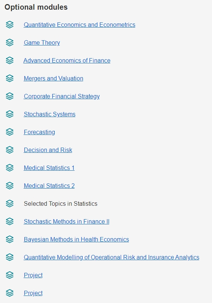Click the stack icon beside Game Theory
Viewport: 212px width, 303px height.
(10, 42)
